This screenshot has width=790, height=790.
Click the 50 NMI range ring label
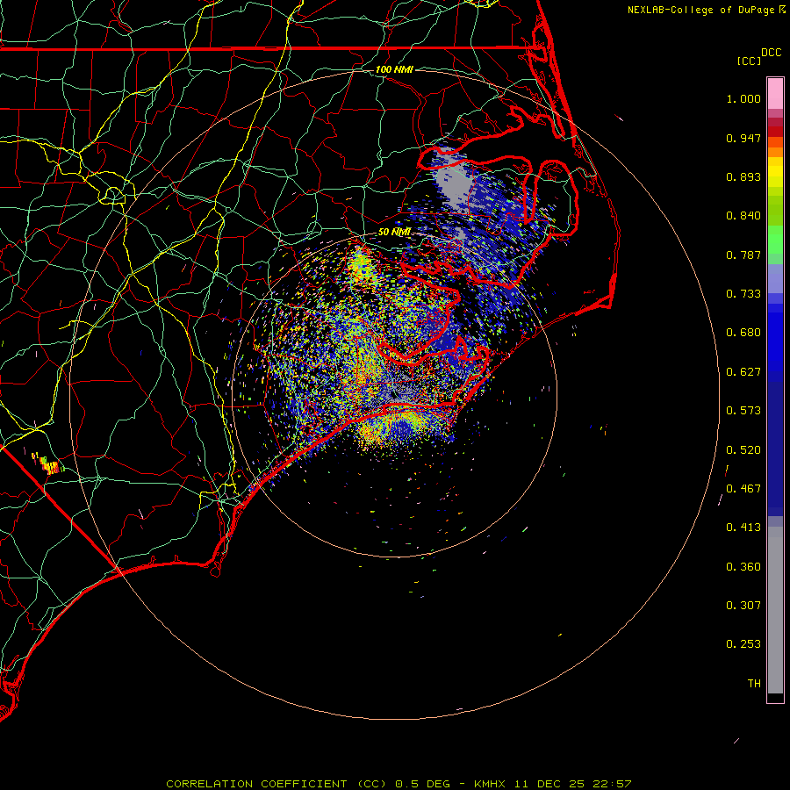[x=394, y=232]
